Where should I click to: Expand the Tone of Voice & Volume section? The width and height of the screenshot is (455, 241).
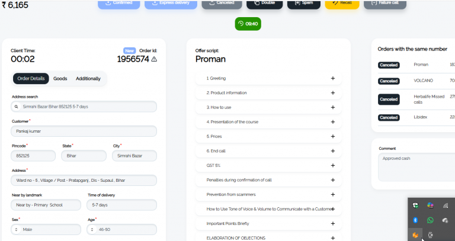pos(268,209)
